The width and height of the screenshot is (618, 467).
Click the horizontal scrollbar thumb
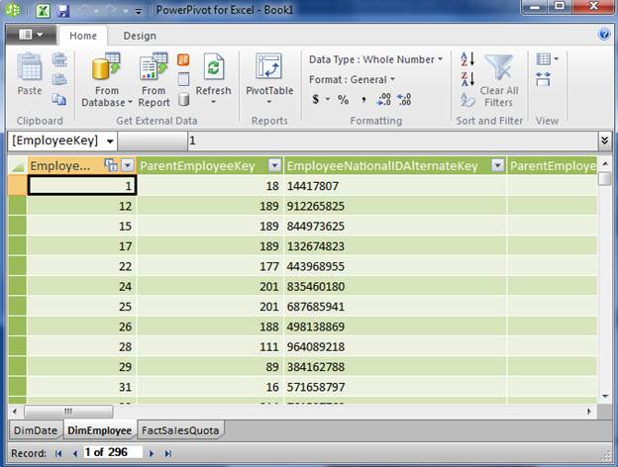click(x=68, y=412)
